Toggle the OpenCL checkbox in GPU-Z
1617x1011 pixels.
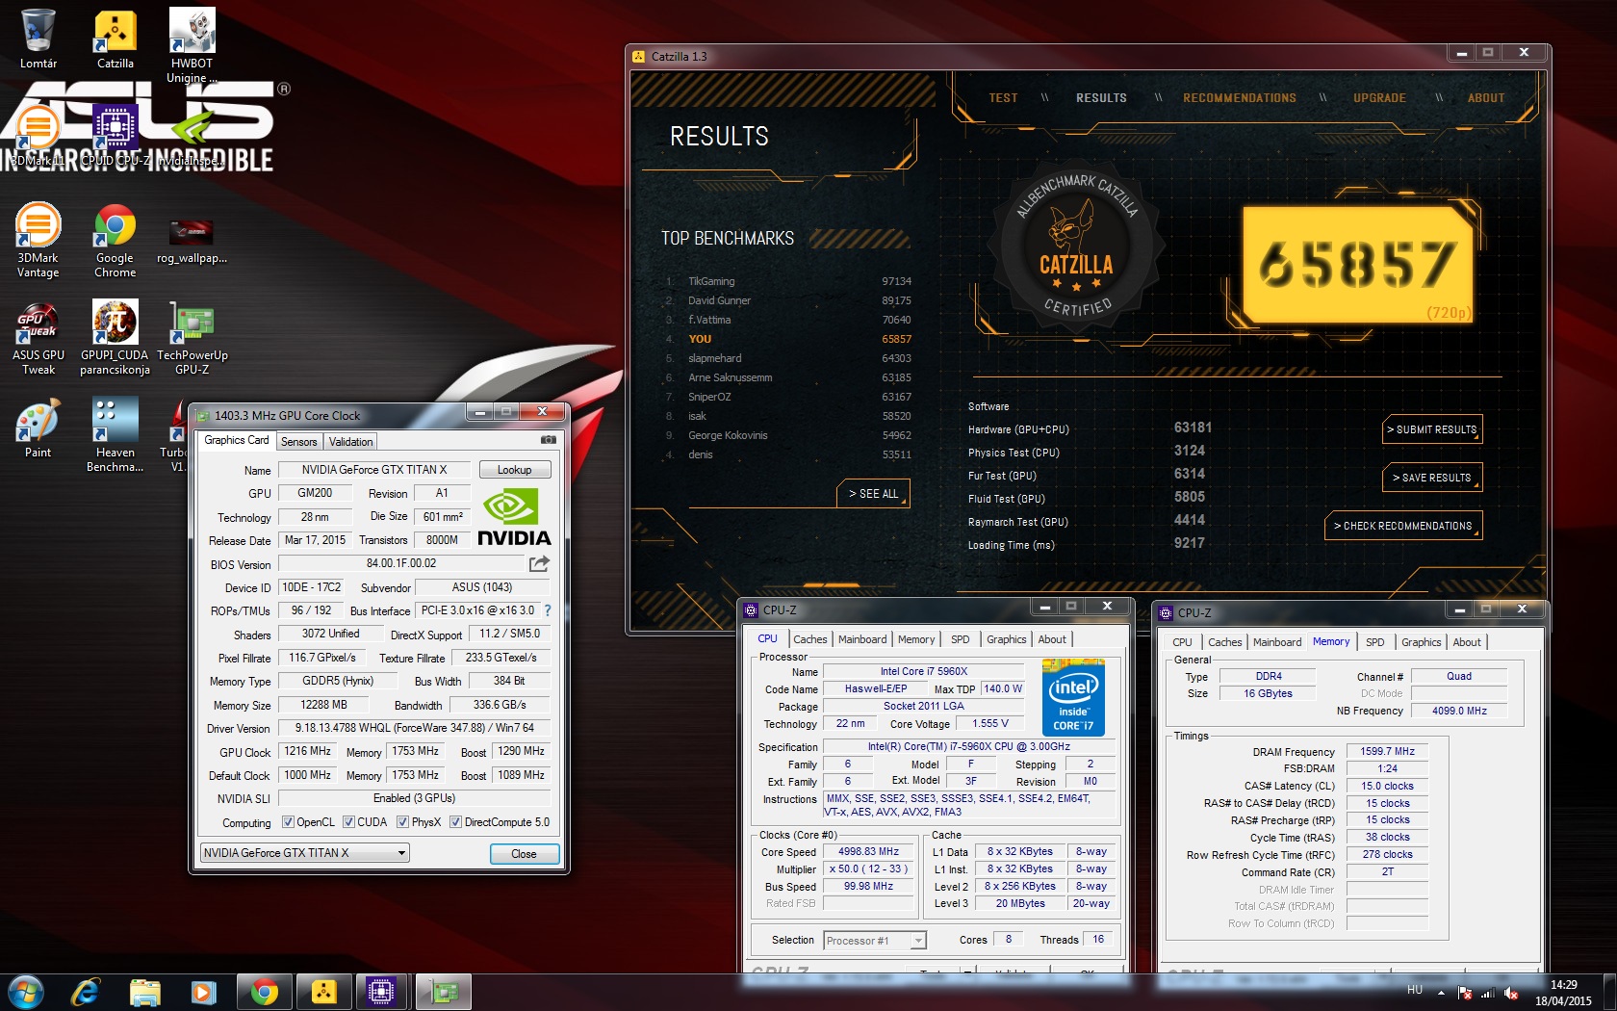(288, 822)
